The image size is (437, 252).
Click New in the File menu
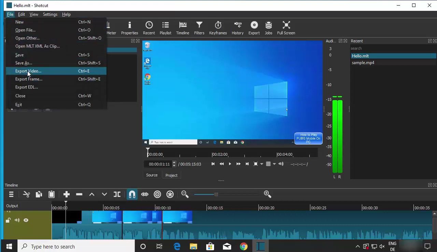click(x=56, y=22)
